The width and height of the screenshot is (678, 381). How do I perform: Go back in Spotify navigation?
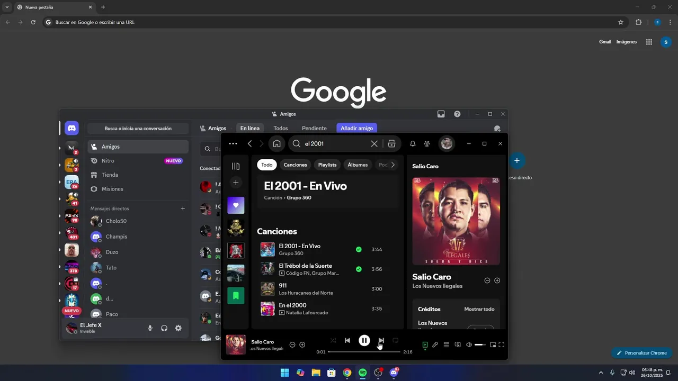249,143
